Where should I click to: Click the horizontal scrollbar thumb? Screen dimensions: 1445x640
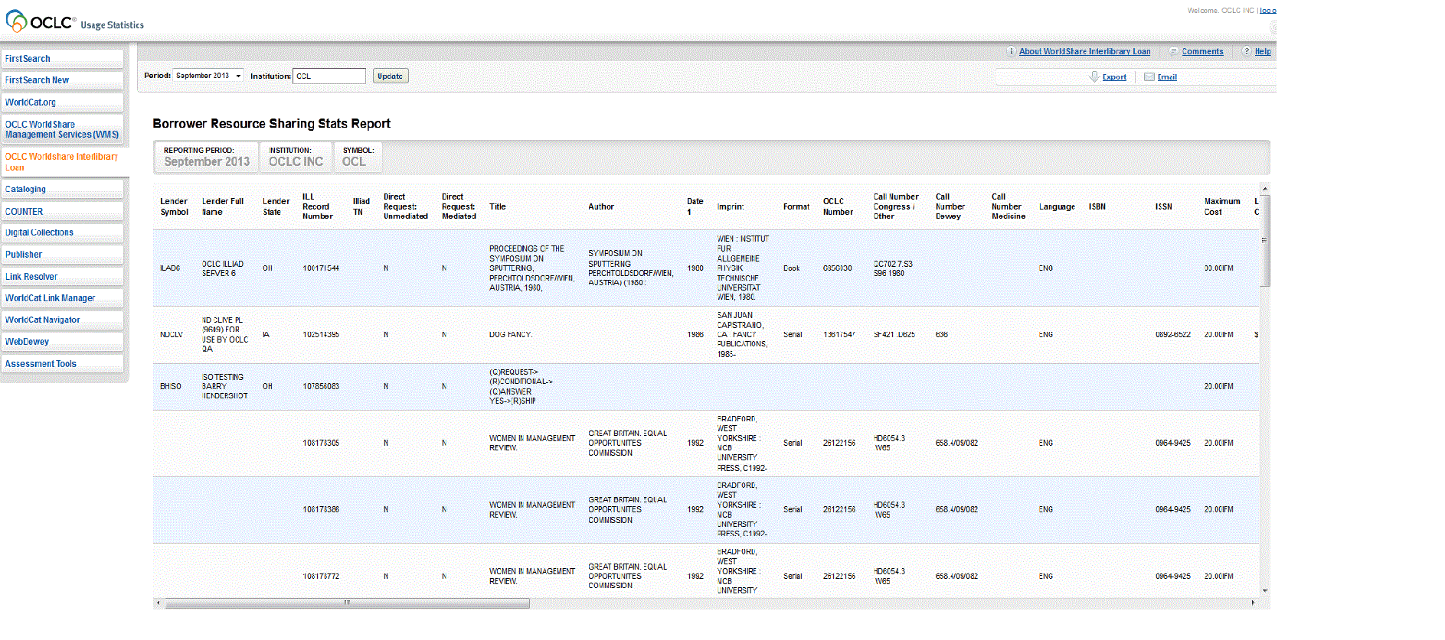click(x=347, y=603)
